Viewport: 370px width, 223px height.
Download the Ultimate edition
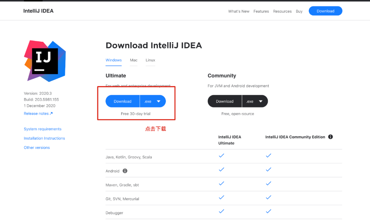[123, 101]
